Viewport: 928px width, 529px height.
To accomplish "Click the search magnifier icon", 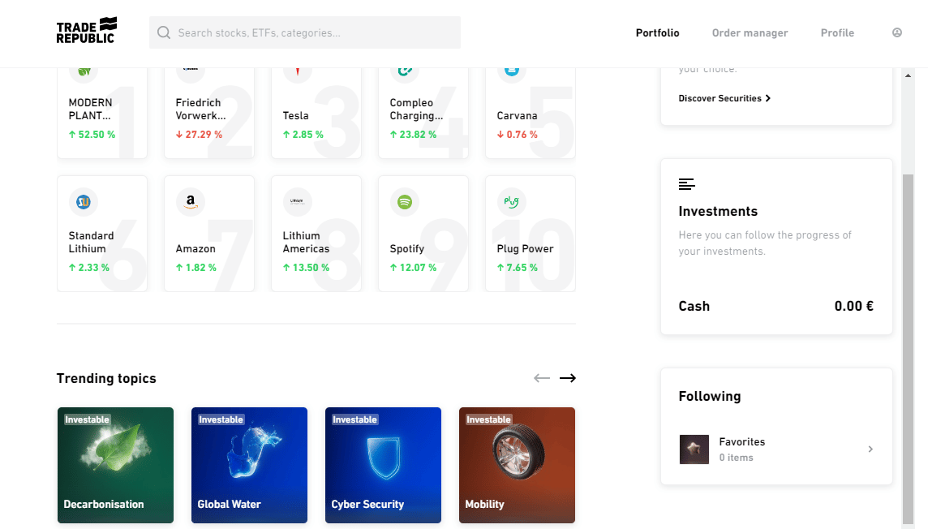I will click(164, 32).
